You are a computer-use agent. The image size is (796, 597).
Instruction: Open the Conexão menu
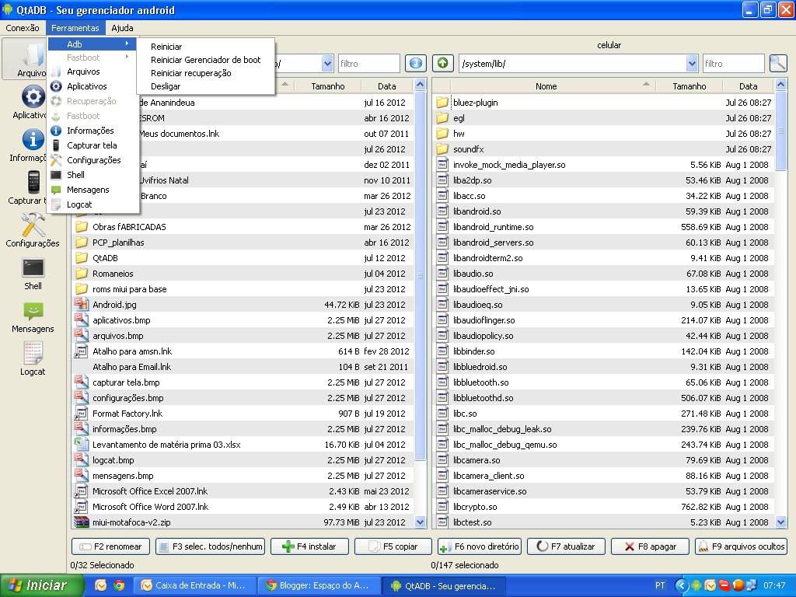23,28
